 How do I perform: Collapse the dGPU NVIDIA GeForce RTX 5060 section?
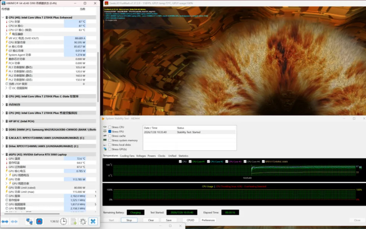[x=3, y=155]
